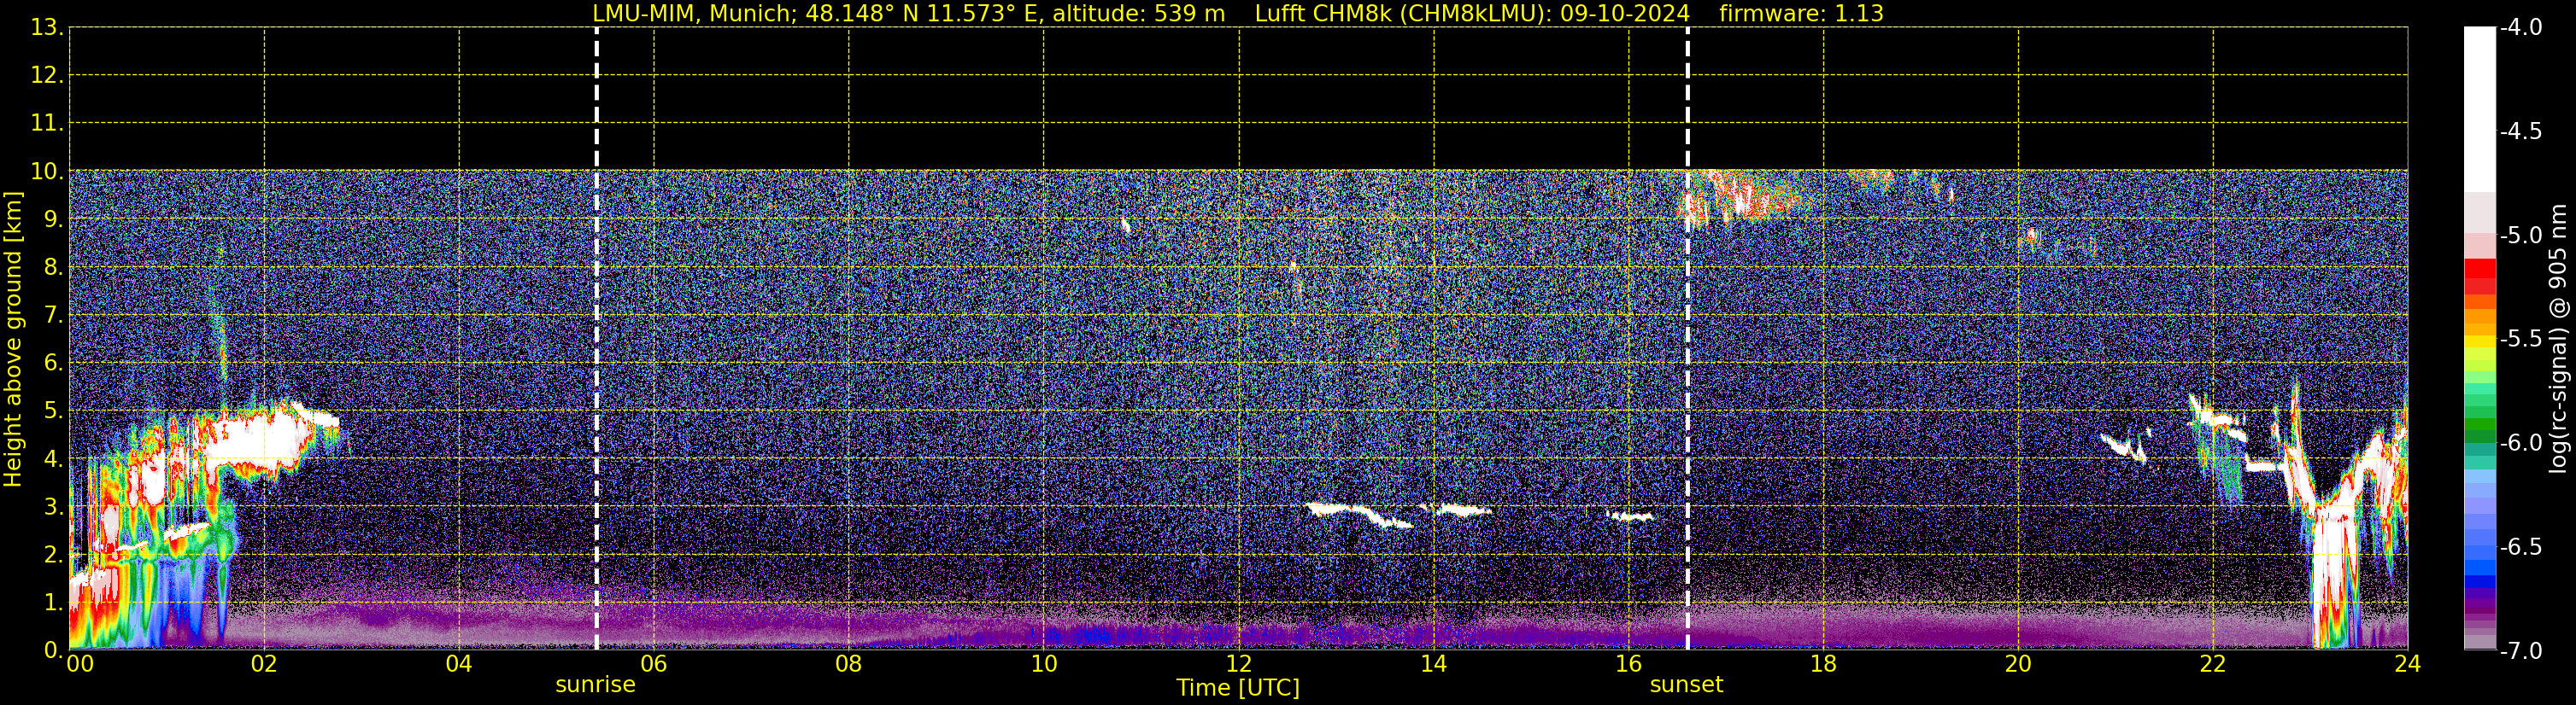Image resolution: width=2576 pixels, height=705 pixels.
Task: Click the '9.' height tick label
Action: 54,218
